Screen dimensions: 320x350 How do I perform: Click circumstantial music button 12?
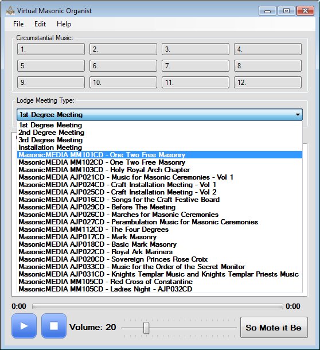268,83
